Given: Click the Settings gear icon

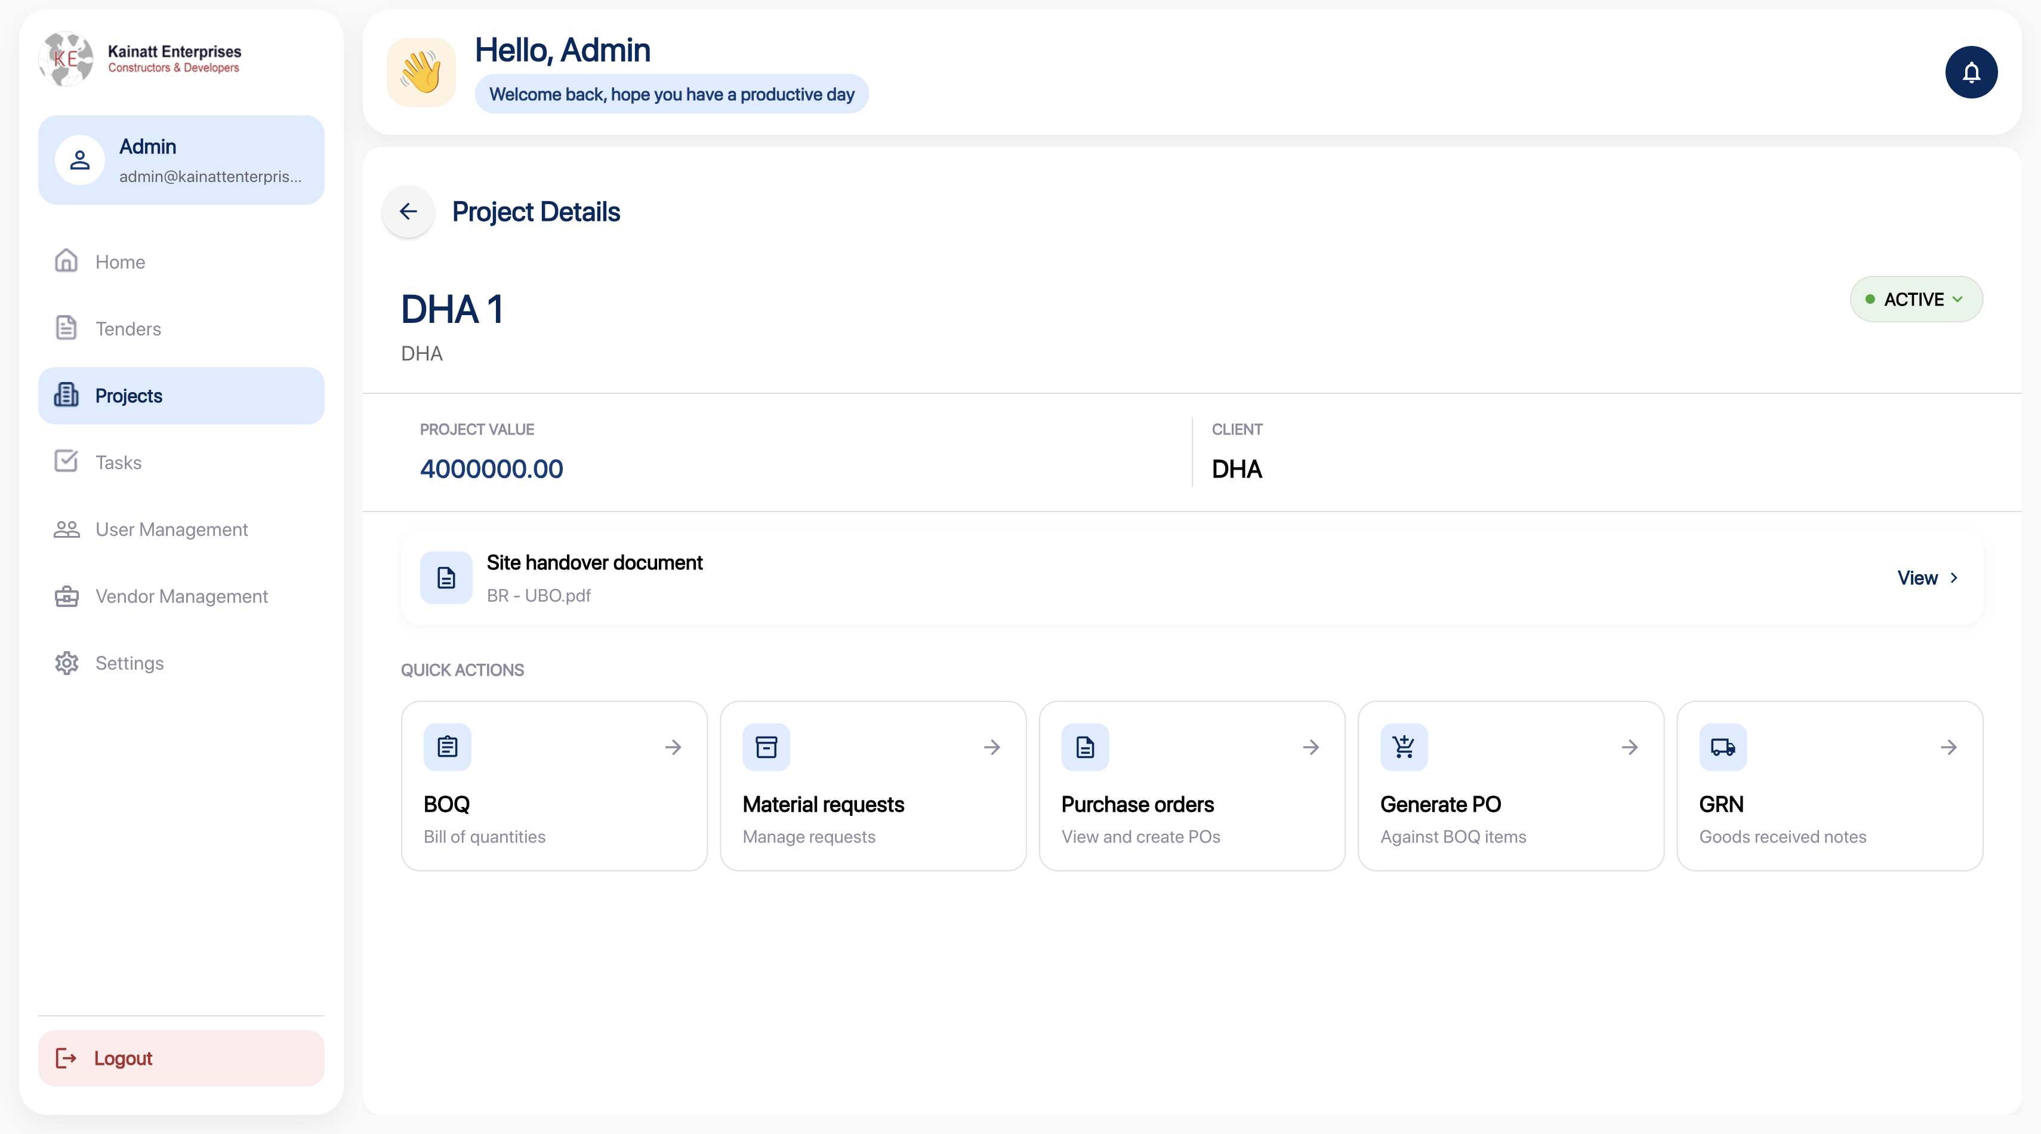Looking at the screenshot, I should (67, 662).
